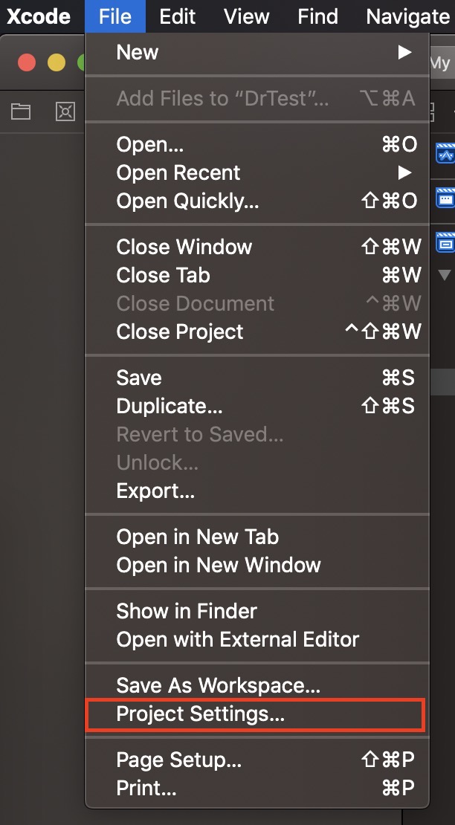Screen dimensions: 455x825
Task: Click the Xcode application menu
Action: [x=39, y=16]
